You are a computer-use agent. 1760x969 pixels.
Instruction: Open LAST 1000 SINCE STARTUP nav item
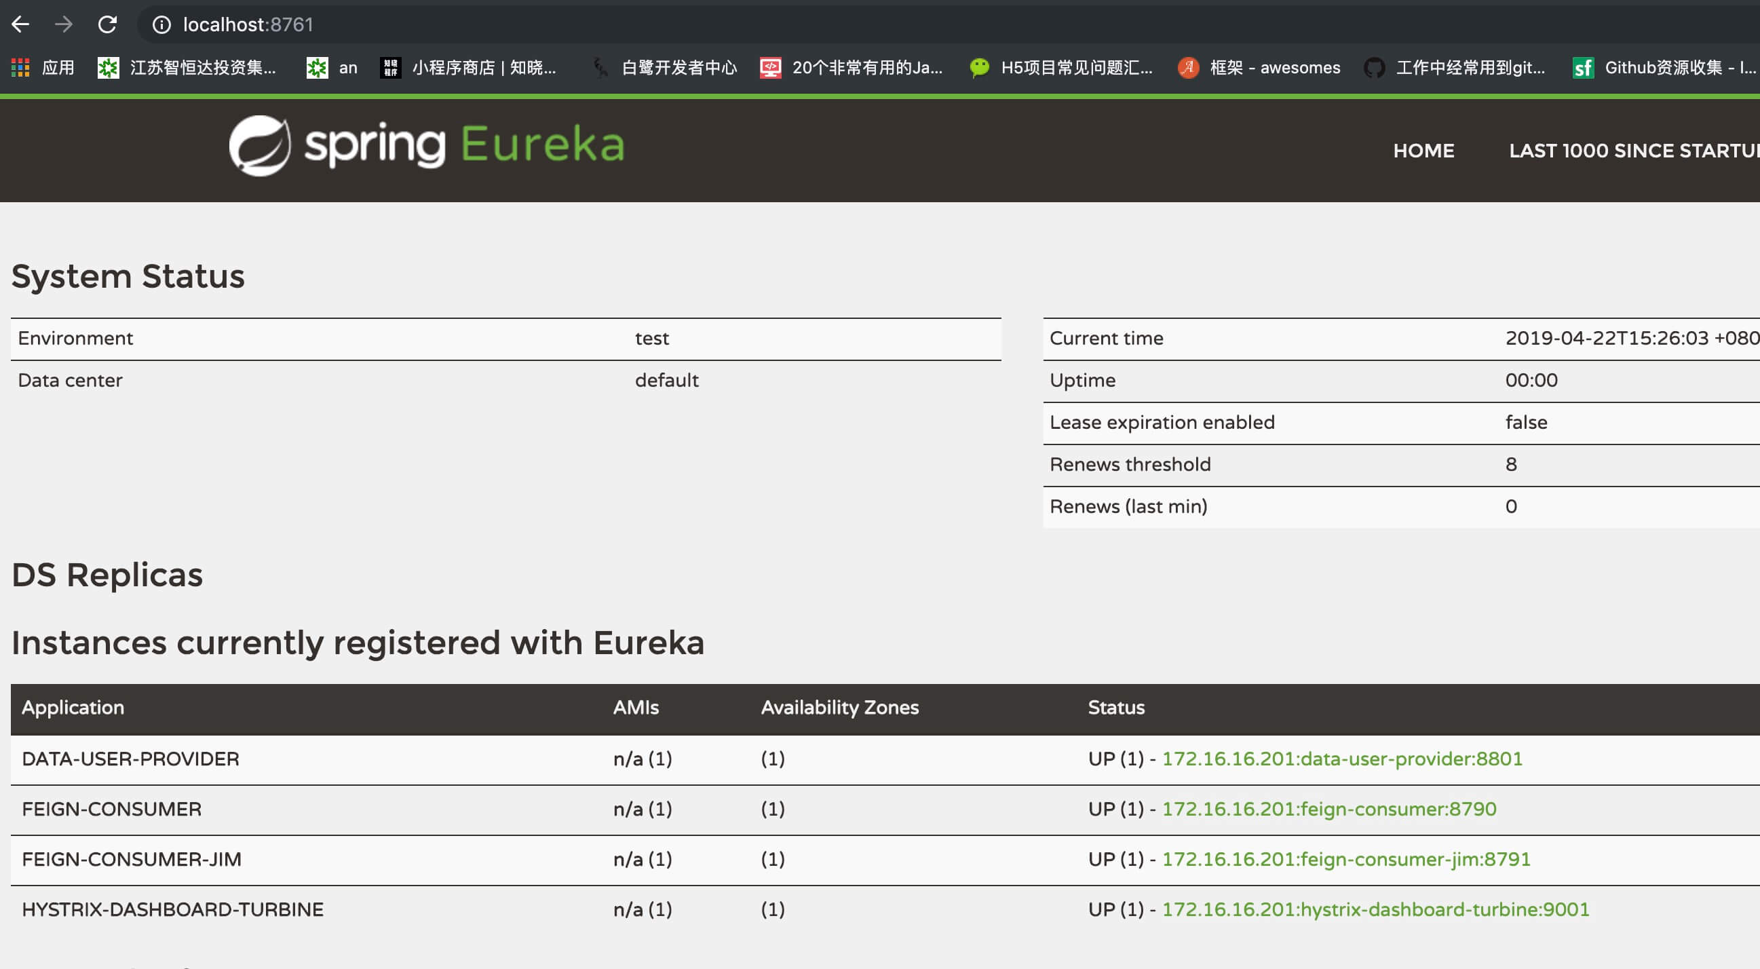[x=1634, y=151]
